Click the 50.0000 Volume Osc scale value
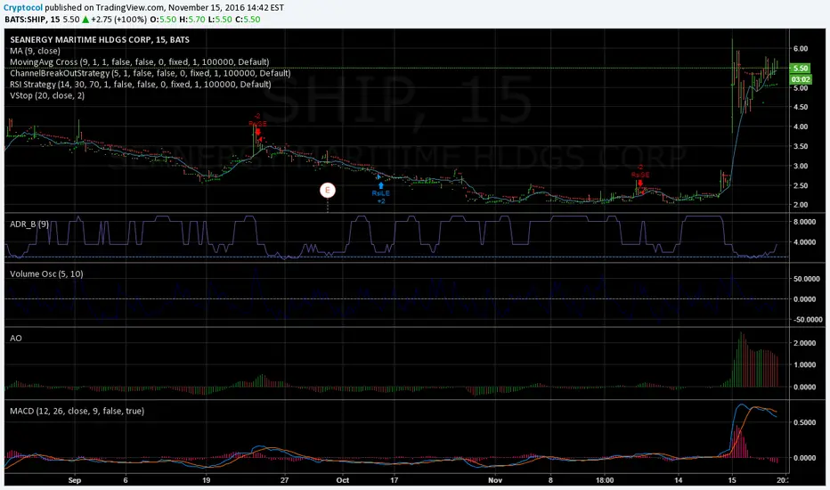 tap(806, 279)
